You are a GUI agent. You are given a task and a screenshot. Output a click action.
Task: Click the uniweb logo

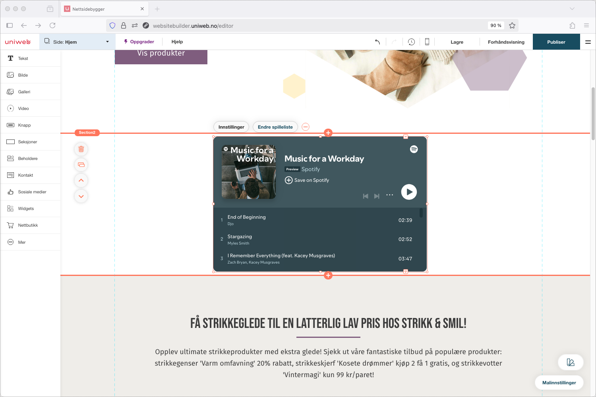18,42
